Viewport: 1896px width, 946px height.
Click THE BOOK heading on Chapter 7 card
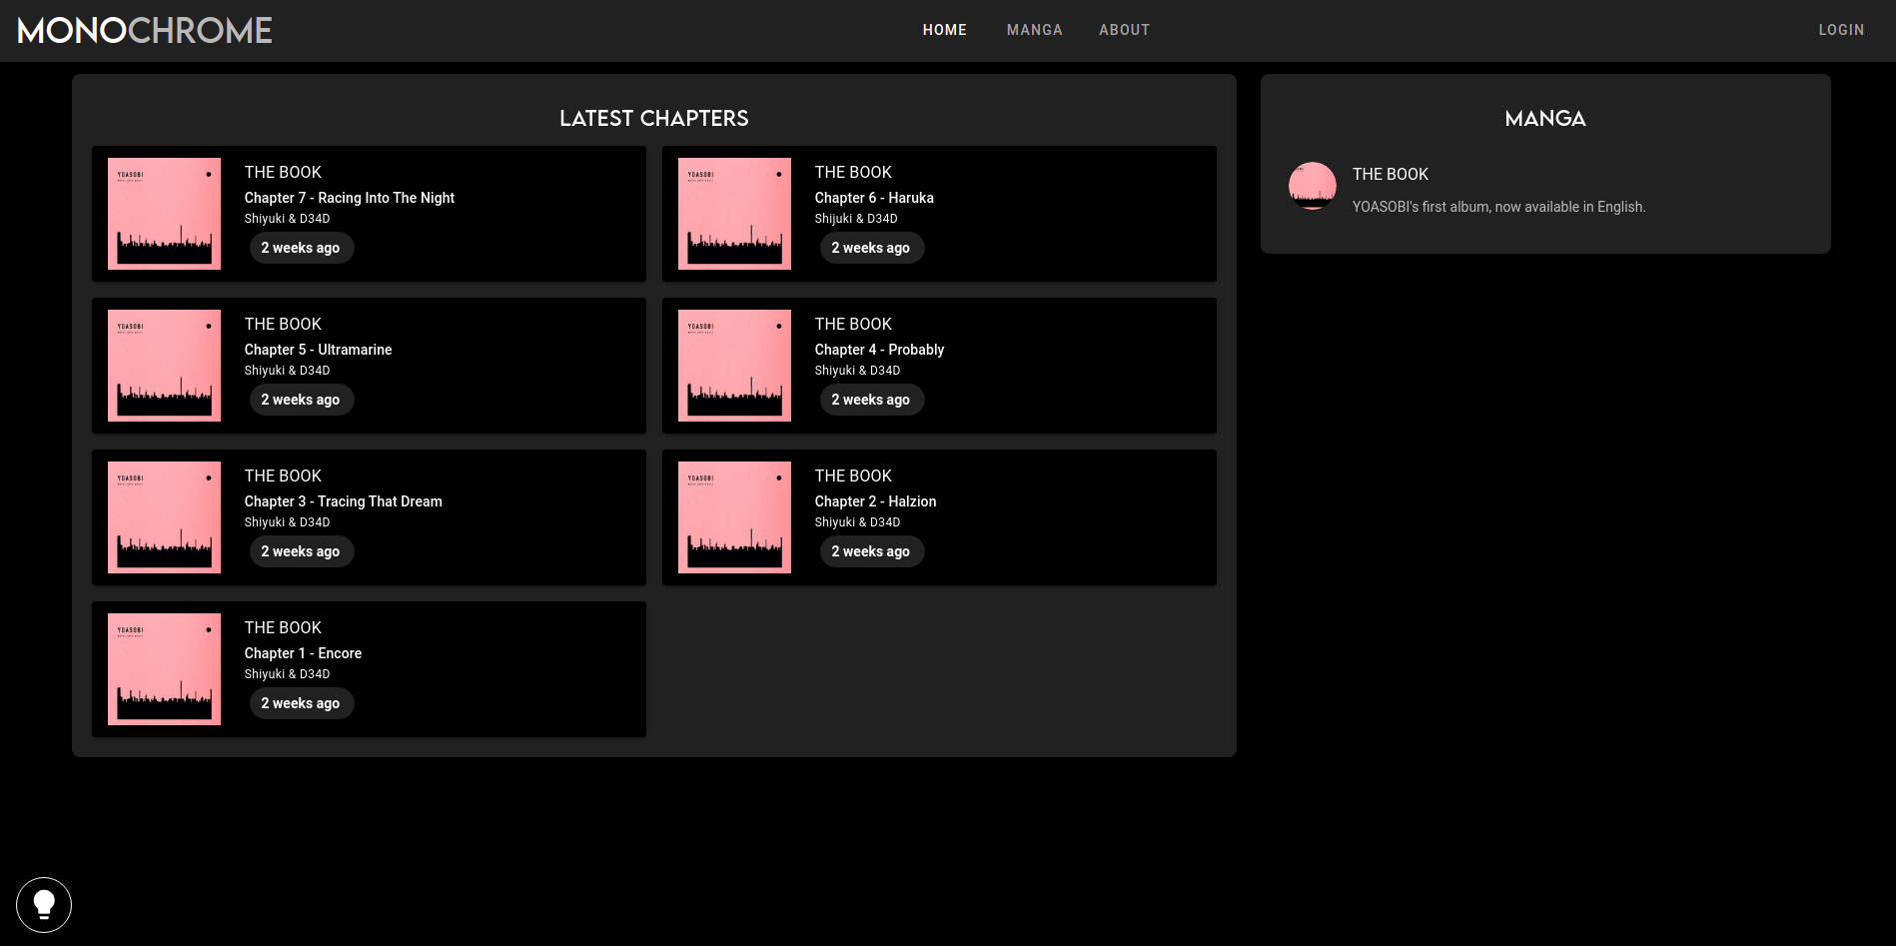283,172
